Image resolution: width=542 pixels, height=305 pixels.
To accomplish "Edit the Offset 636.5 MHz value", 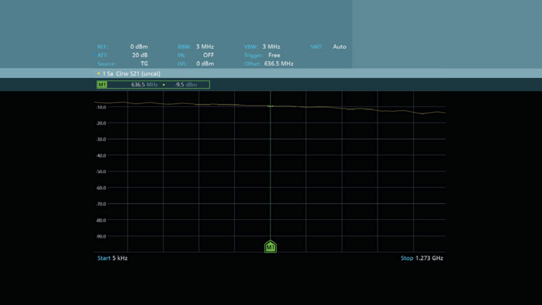I will [x=278, y=64].
